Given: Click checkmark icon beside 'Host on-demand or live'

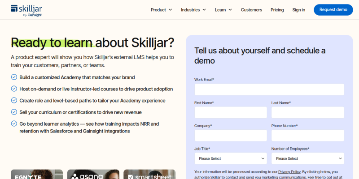Looking at the screenshot, I should 14,89.
